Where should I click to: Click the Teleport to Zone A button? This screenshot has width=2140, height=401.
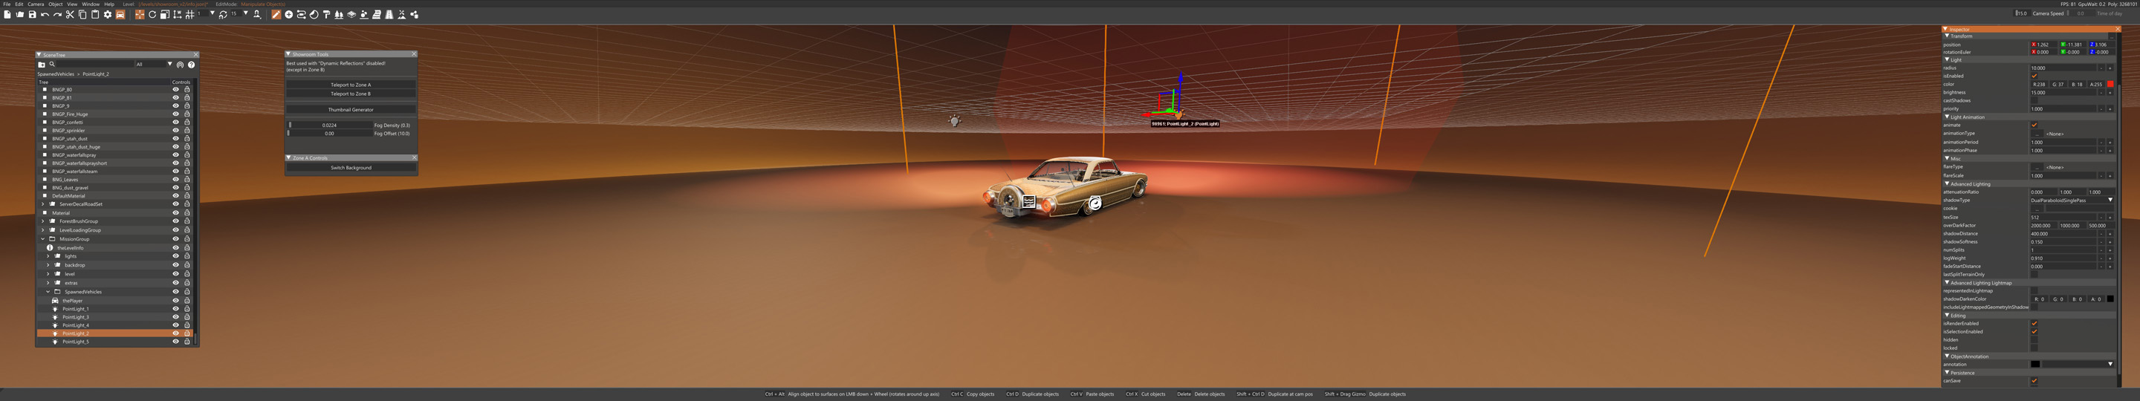tap(351, 85)
